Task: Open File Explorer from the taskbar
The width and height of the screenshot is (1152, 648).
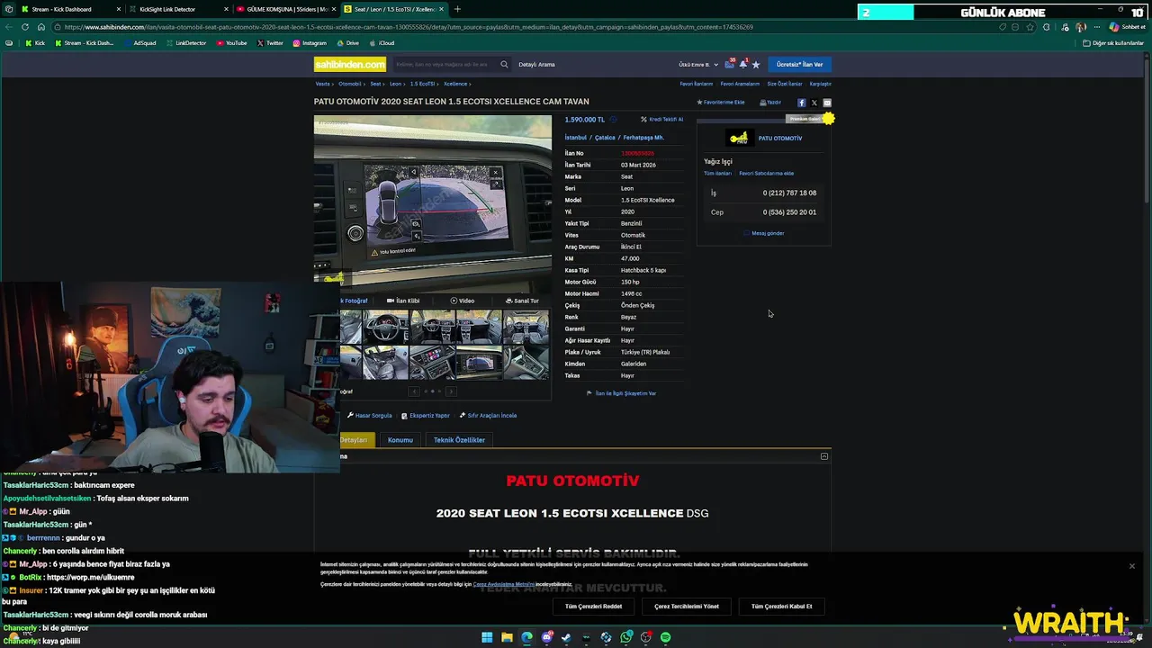Action: point(507,637)
